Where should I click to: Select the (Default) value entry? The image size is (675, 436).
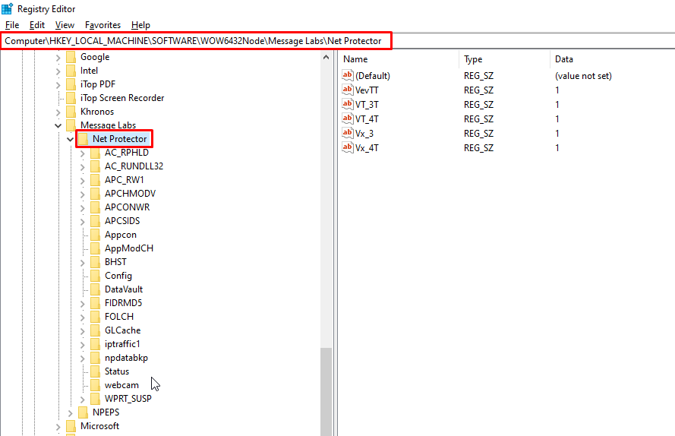[x=372, y=76]
